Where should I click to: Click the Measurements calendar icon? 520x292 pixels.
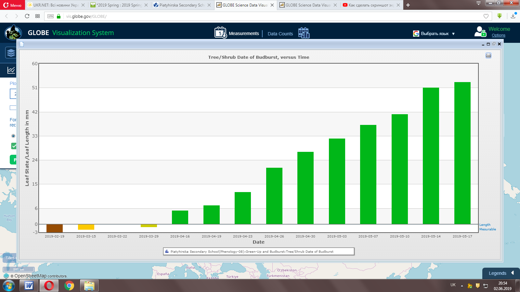coord(220,33)
